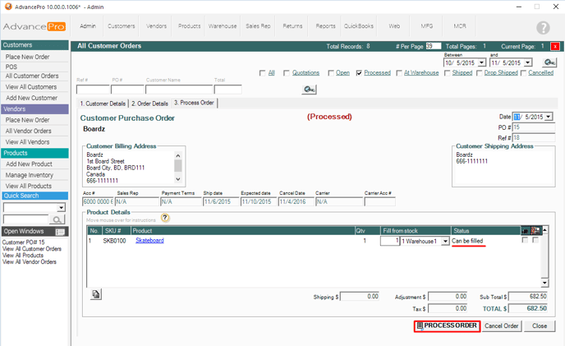Switch to the 2. Order Details tab

[x=150, y=104]
